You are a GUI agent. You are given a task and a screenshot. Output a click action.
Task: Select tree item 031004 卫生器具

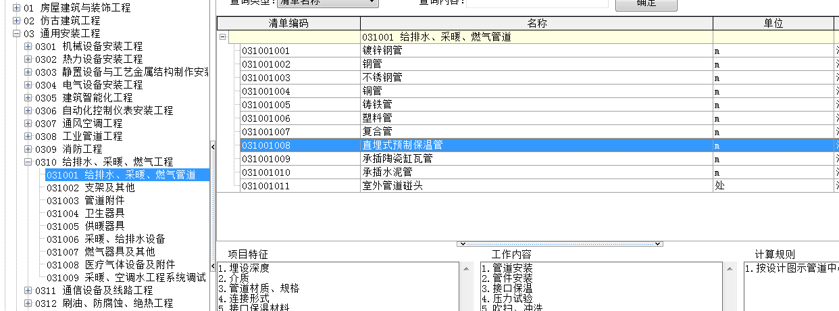tap(86, 214)
